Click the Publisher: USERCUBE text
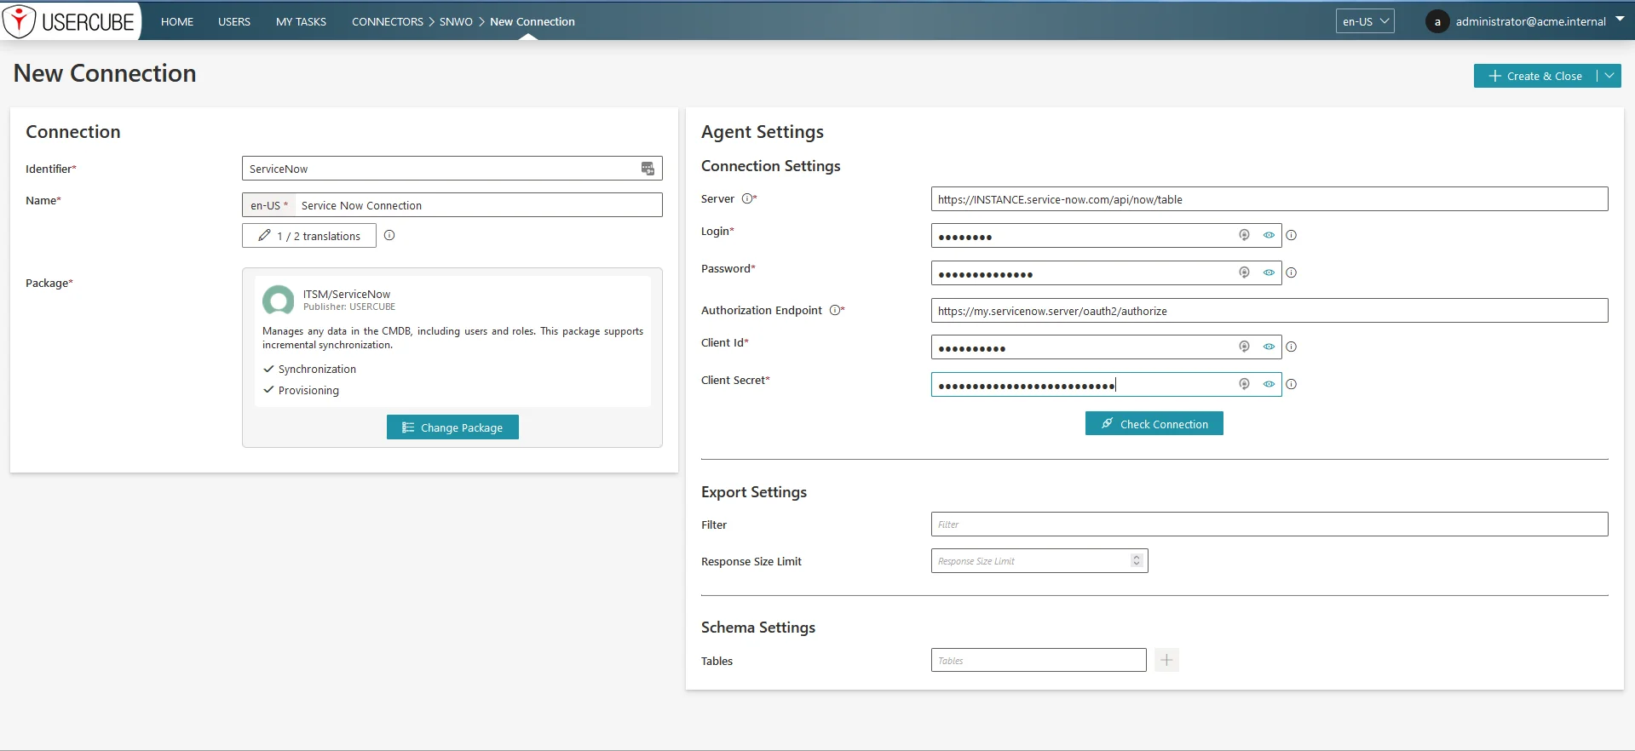 pyautogui.click(x=349, y=307)
